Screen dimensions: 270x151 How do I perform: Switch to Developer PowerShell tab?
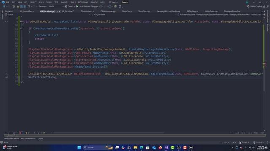(x=232, y=11)
